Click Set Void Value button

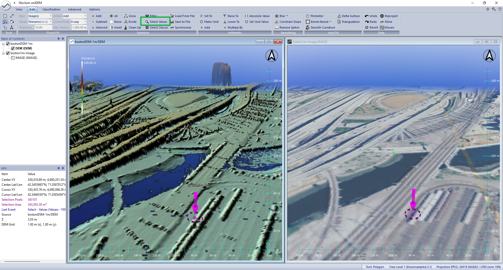point(257,22)
